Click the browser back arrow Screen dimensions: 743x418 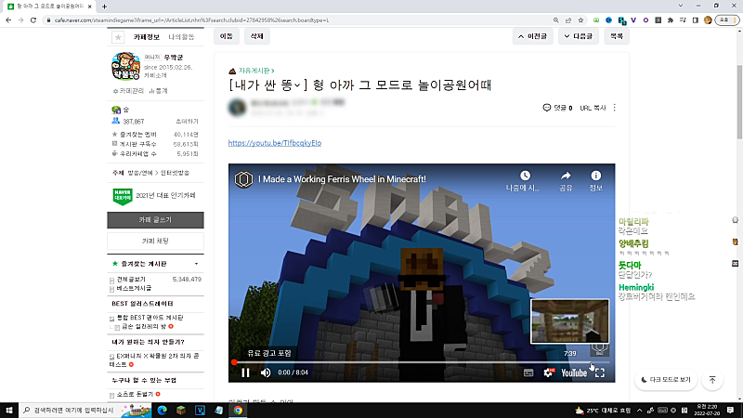tap(8, 20)
